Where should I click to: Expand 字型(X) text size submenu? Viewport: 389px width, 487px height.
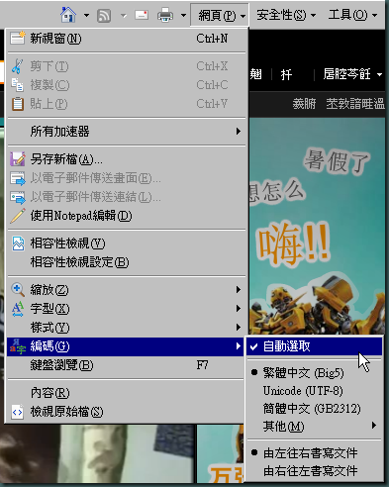click(127, 309)
